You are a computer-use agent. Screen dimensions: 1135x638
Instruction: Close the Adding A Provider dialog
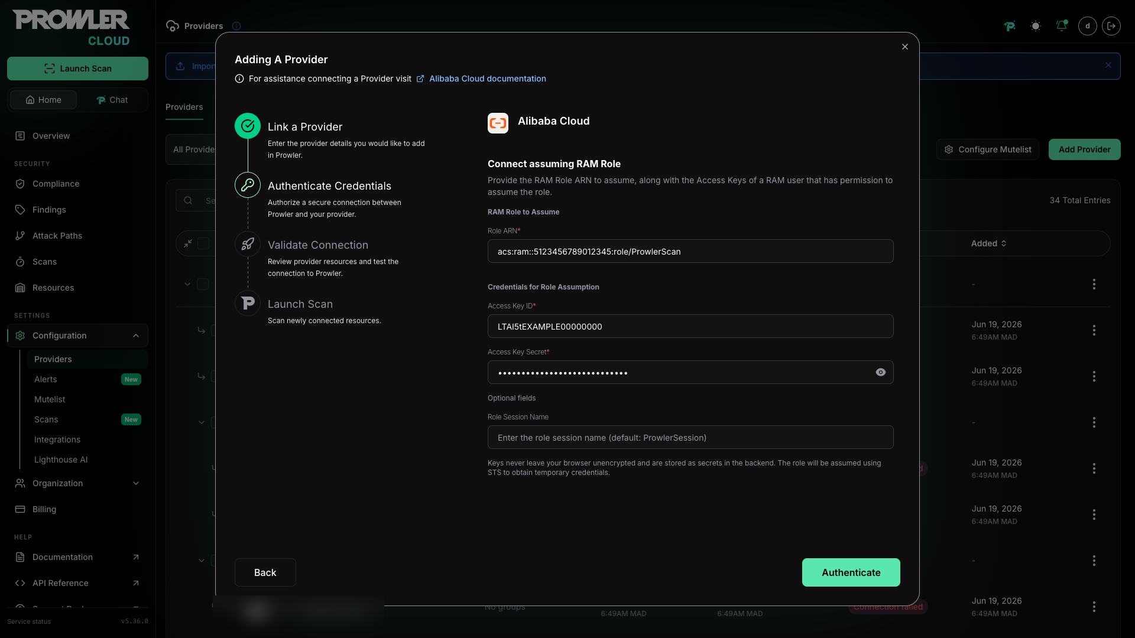tap(905, 47)
